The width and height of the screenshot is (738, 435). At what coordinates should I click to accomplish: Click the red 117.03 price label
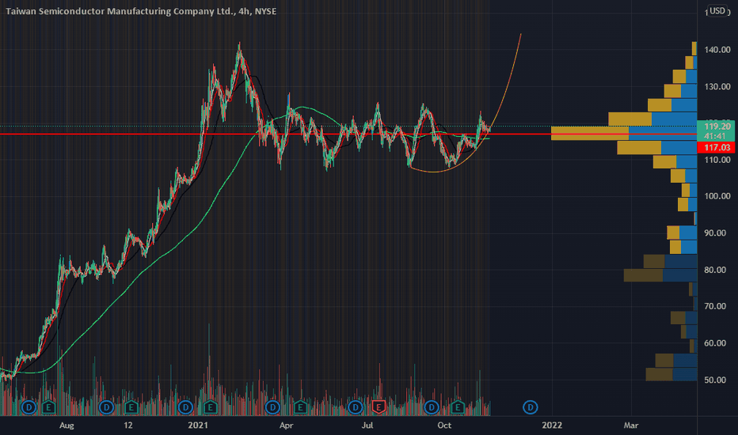tap(716, 148)
